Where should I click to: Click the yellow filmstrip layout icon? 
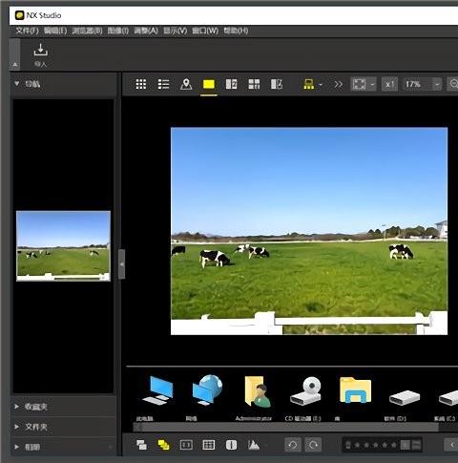point(308,84)
